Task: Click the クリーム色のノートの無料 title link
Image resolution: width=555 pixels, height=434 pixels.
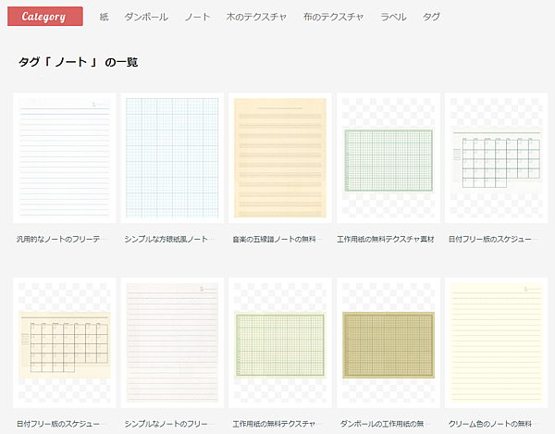Action: 493,424
